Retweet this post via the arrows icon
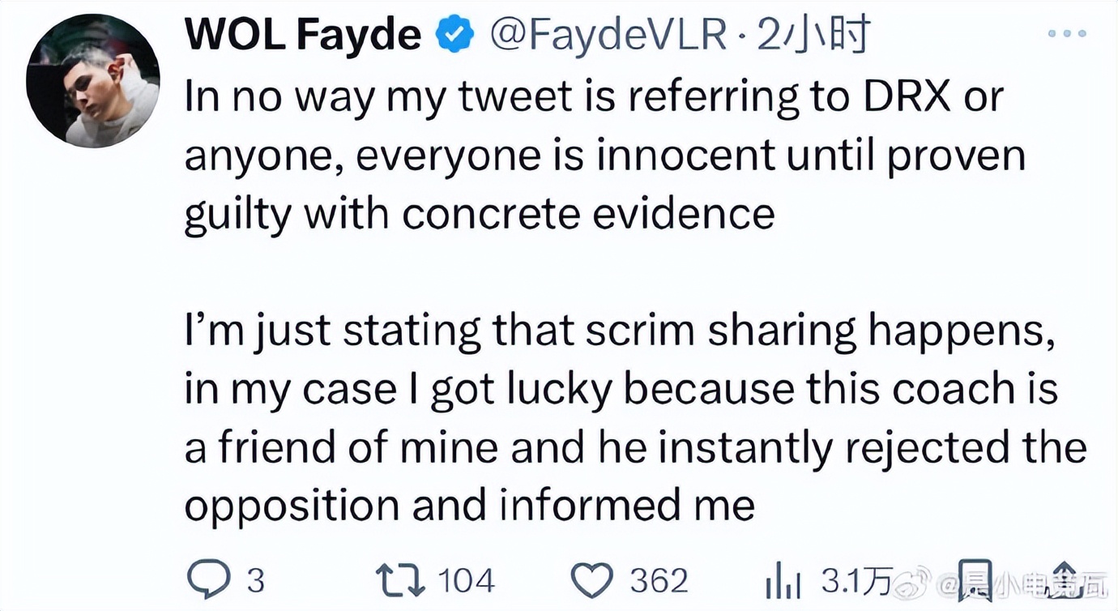 coord(399,580)
